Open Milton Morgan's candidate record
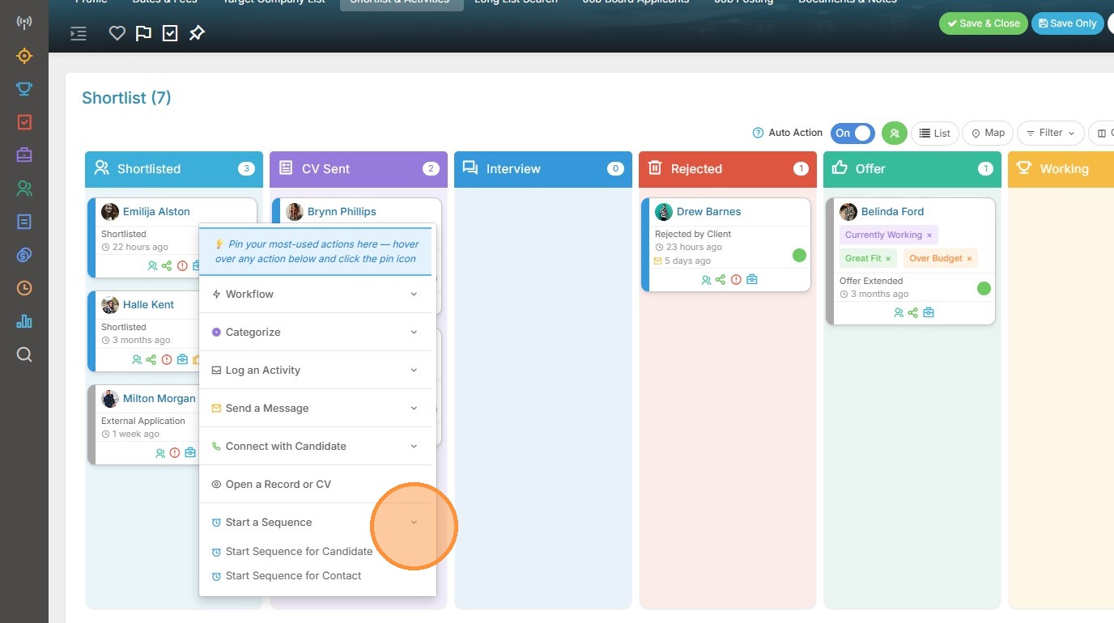1114x623 pixels. coord(159,399)
